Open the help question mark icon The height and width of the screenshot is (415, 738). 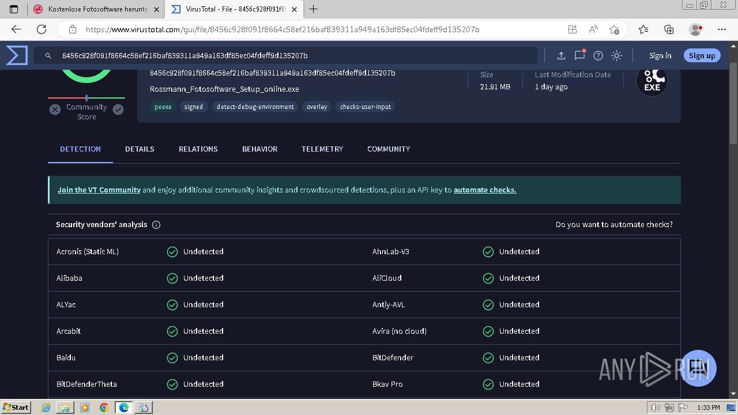pos(598,56)
